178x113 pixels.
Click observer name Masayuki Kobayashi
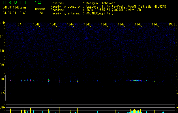click(x=102, y=3)
